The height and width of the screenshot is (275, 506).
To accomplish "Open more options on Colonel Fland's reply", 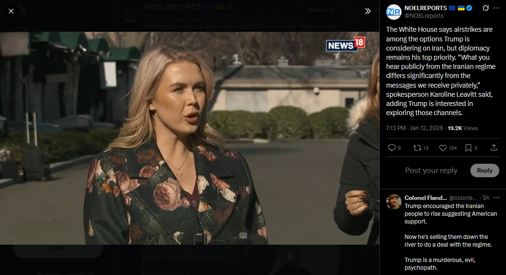I will pos(496,197).
